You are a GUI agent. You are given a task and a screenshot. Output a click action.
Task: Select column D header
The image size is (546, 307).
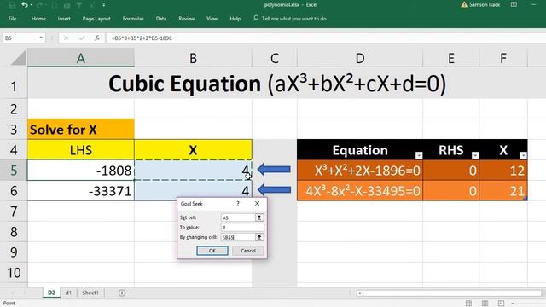pos(360,58)
